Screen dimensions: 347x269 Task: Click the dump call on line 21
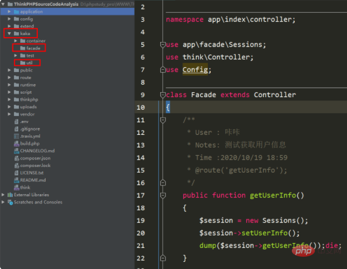(x=207, y=246)
